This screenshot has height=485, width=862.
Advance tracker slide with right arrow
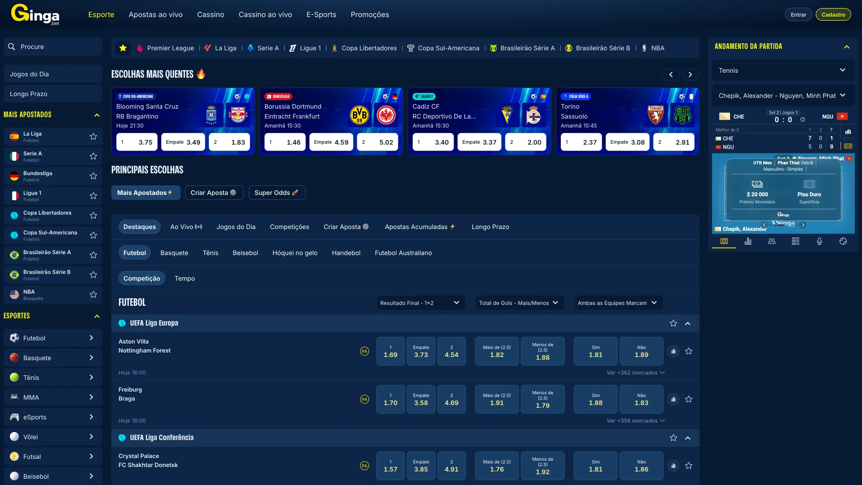click(803, 225)
